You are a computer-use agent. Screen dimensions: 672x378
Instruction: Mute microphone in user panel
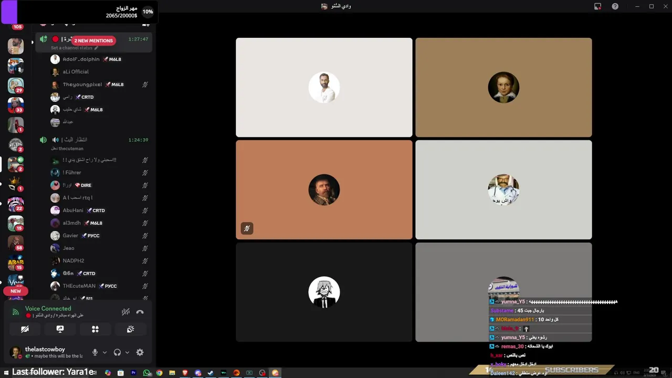pyautogui.click(x=95, y=352)
